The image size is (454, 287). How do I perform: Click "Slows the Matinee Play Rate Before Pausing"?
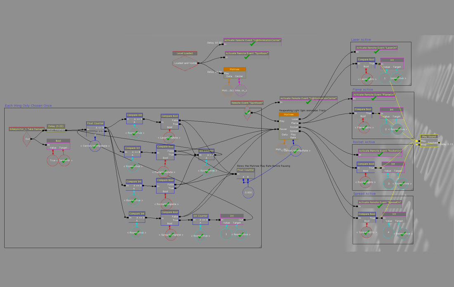263,166
